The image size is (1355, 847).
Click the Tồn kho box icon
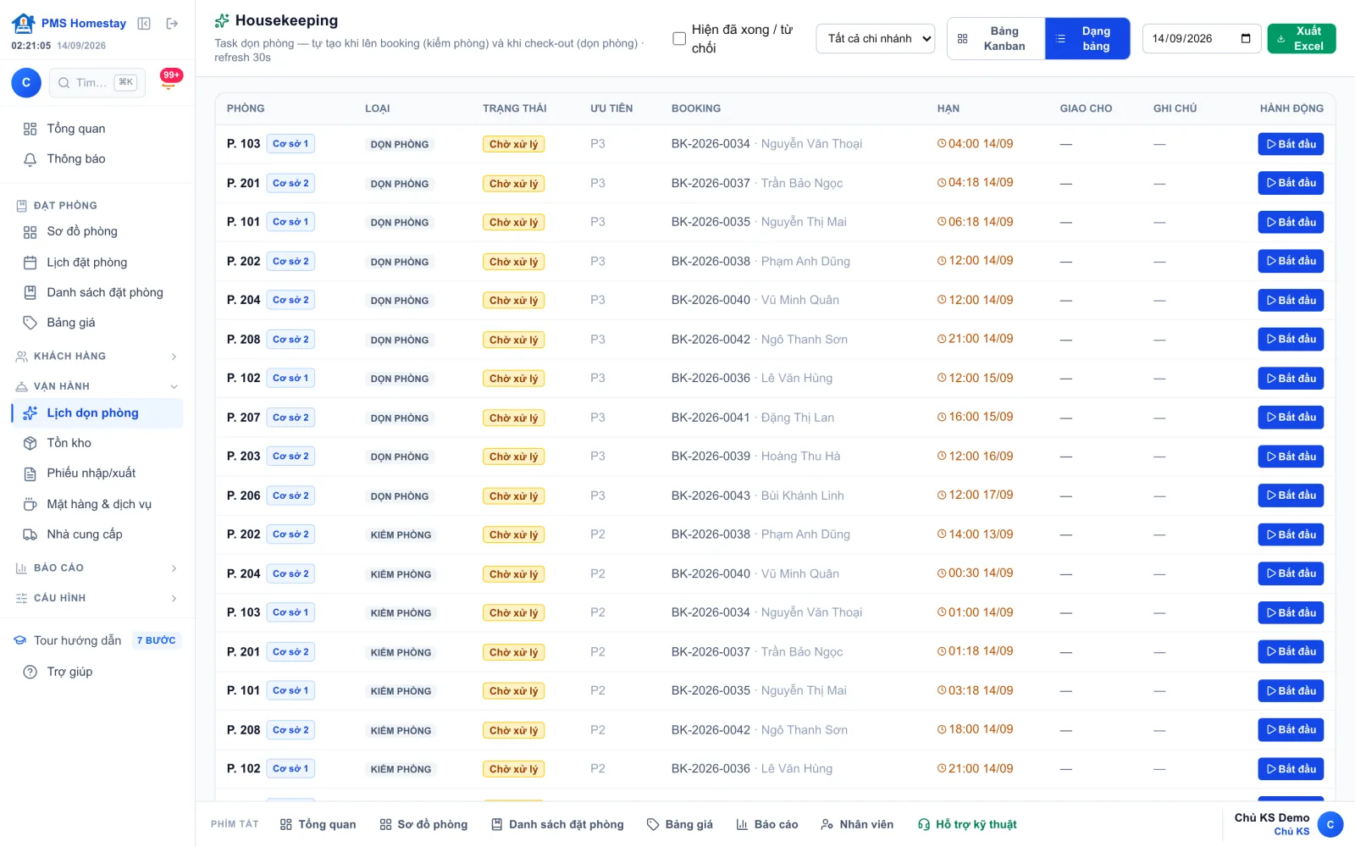tap(30, 443)
